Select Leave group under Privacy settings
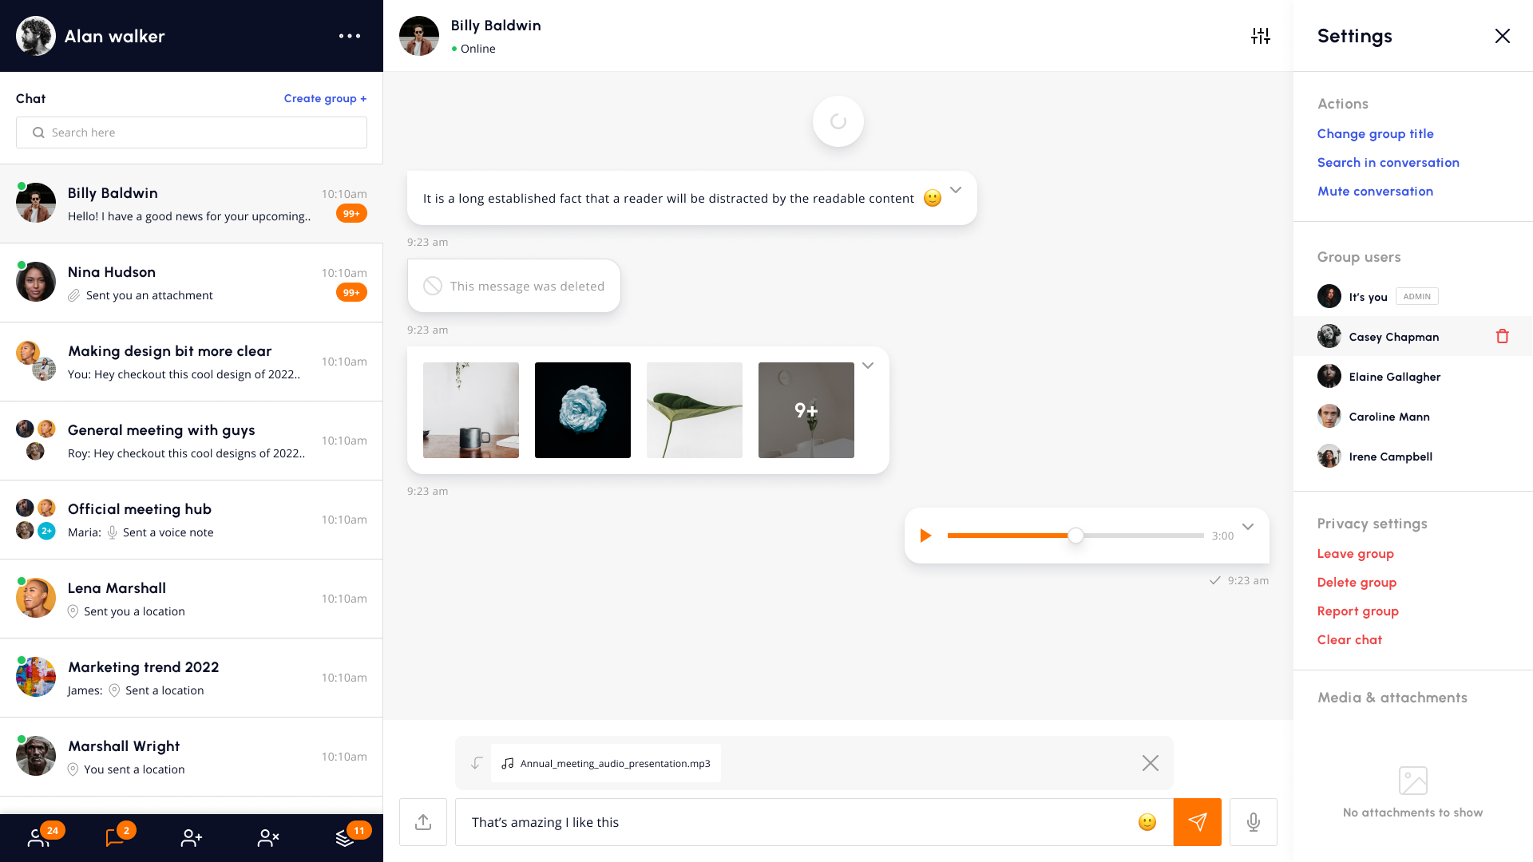The width and height of the screenshot is (1533, 862). [1355, 553]
